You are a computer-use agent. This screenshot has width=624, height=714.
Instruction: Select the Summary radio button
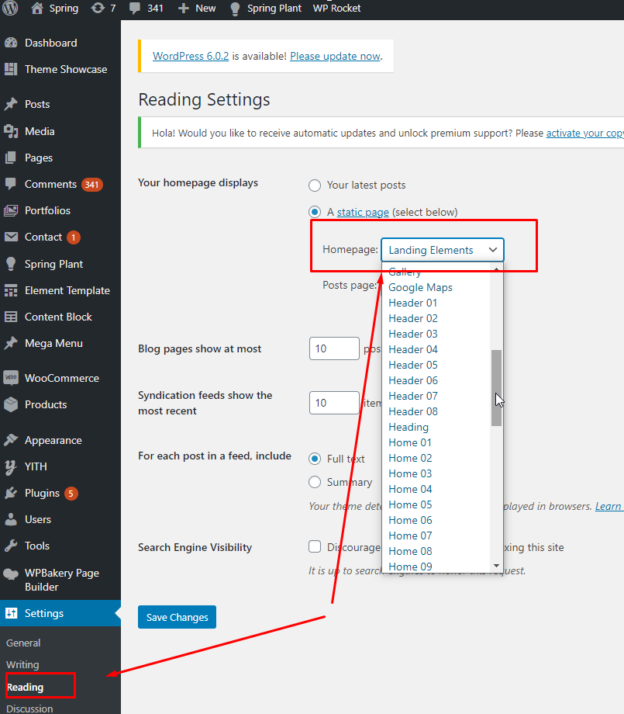314,482
